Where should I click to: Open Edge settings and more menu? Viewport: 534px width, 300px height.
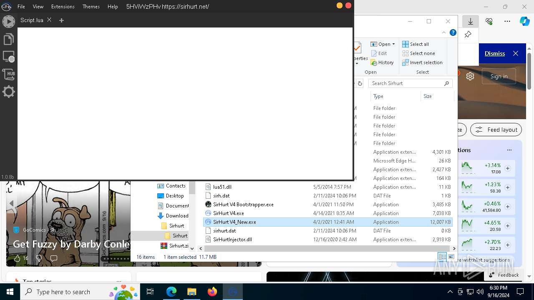507,21
